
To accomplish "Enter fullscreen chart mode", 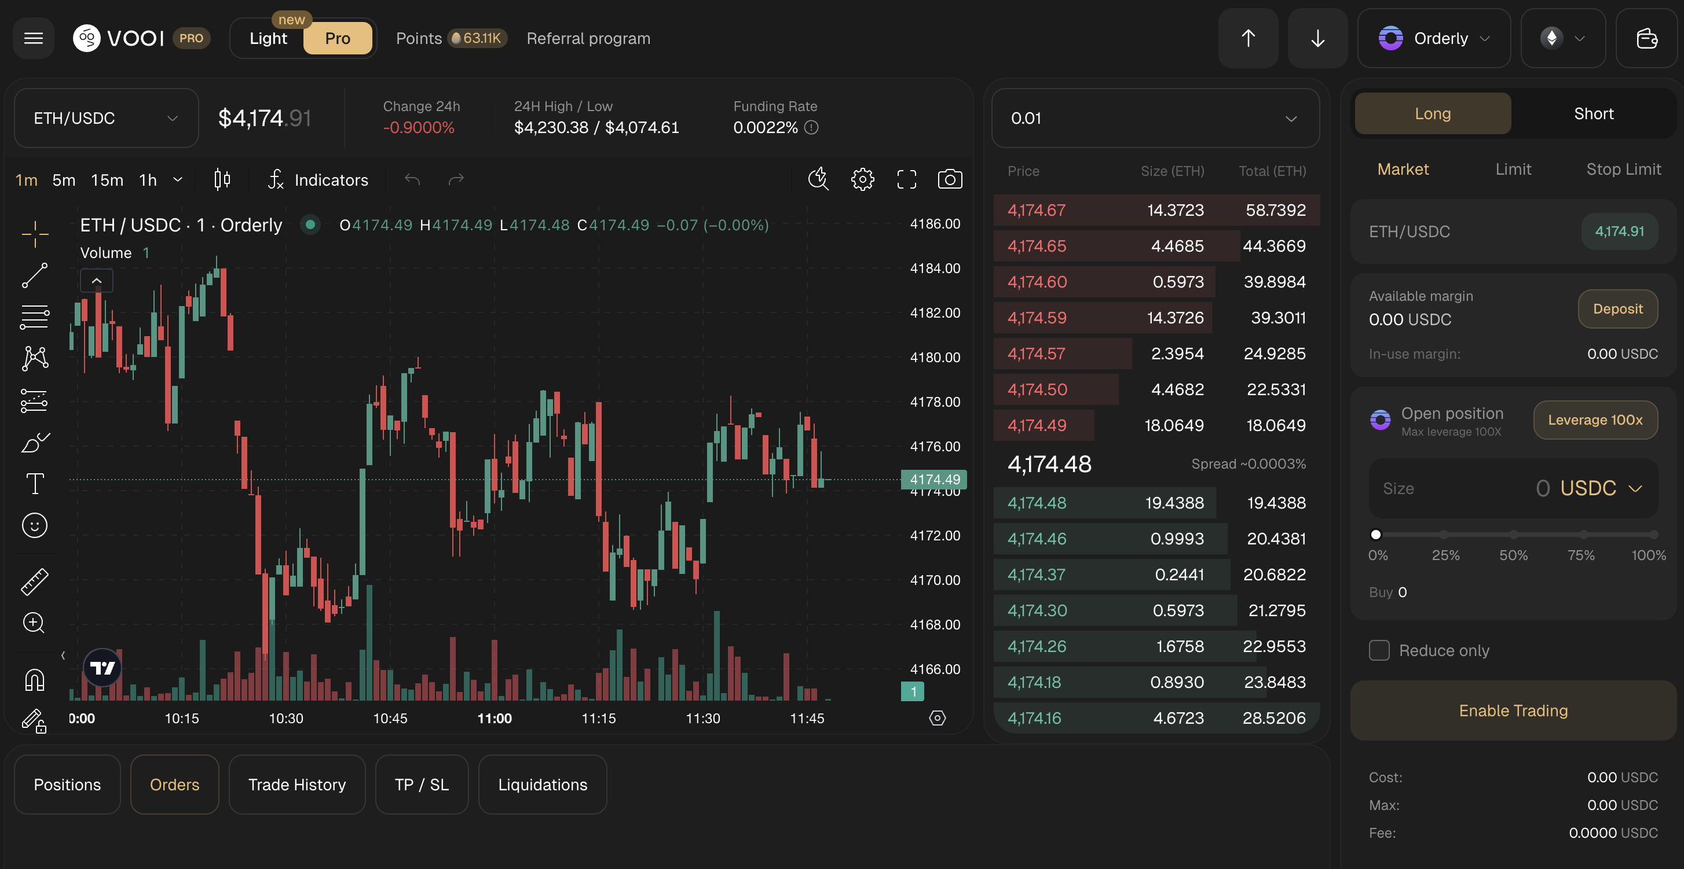I will 906,179.
